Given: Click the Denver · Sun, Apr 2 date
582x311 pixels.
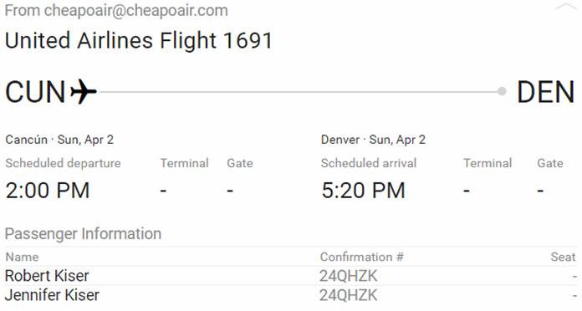Looking at the screenshot, I should (x=374, y=140).
